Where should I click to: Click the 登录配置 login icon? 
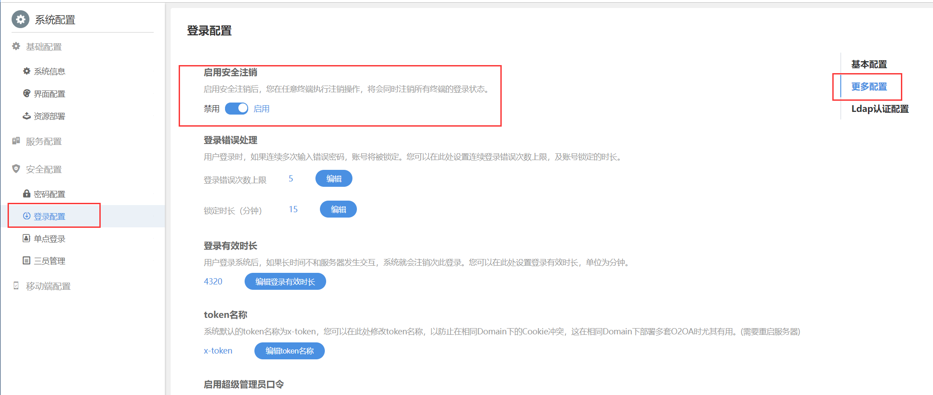coord(27,216)
